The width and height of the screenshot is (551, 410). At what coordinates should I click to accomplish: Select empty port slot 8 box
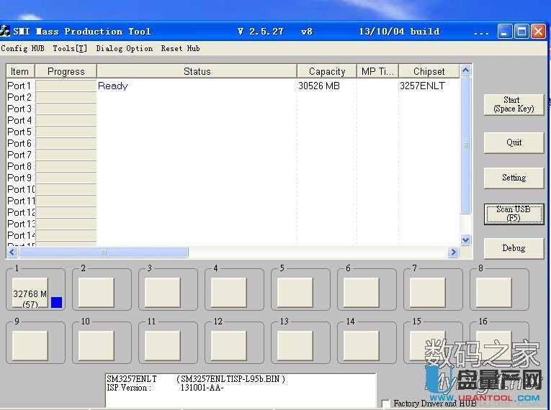coord(494,293)
